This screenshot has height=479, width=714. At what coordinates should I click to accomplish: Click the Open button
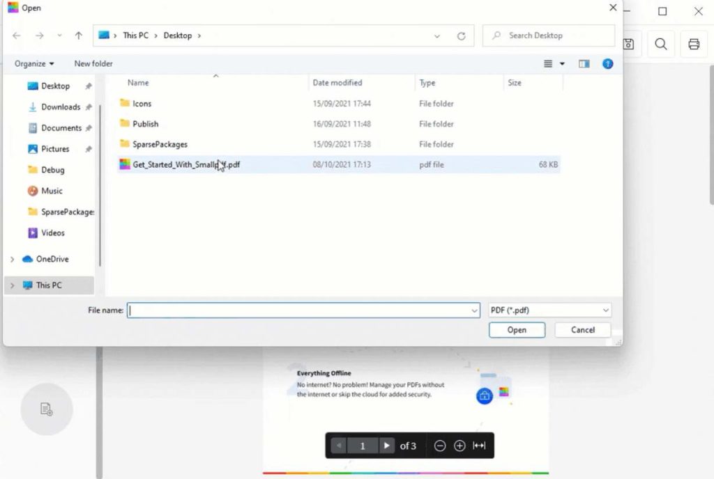coord(517,330)
